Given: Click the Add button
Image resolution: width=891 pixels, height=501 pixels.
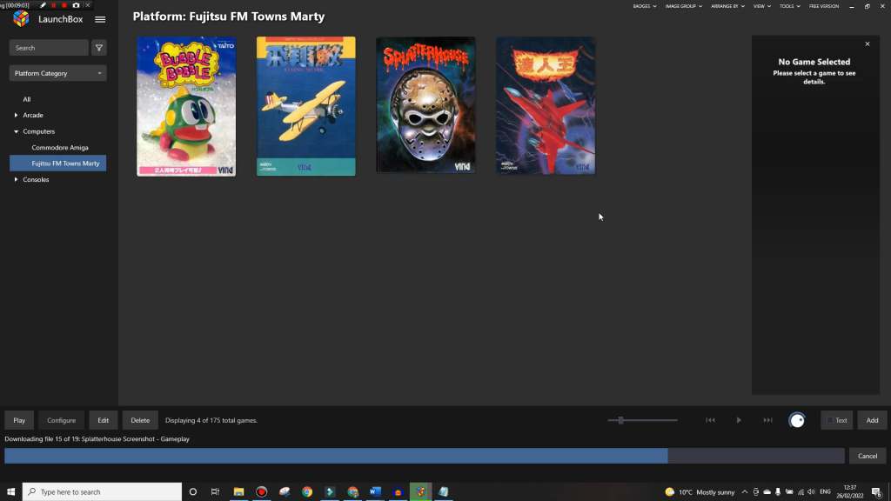Looking at the screenshot, I should pyautogui.click(x=872, y=420).
